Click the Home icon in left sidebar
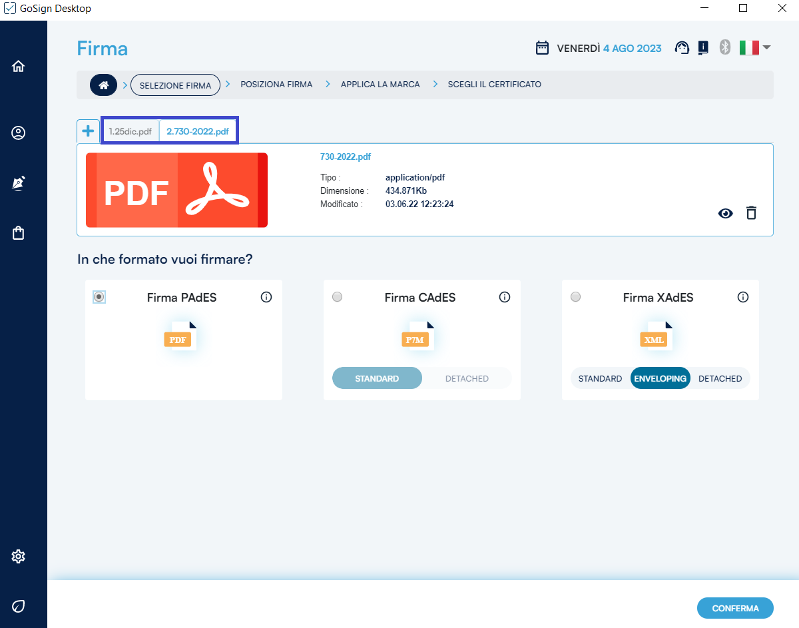Screen dimensions: 799x628 [x=19, y=66]
